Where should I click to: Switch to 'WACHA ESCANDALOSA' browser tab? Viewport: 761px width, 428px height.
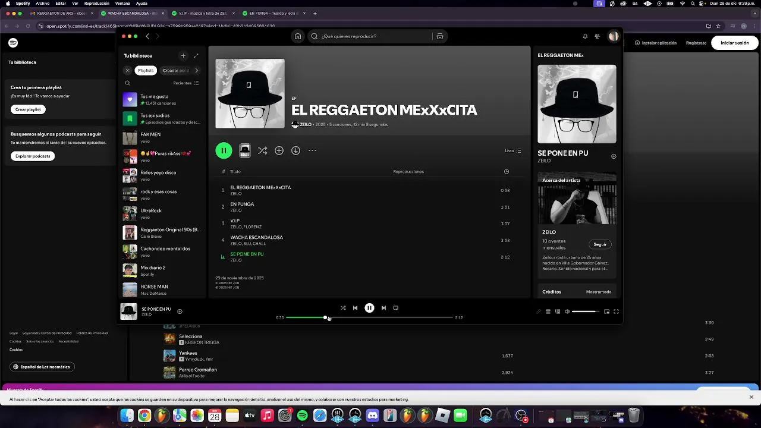[x=133, y=13]
